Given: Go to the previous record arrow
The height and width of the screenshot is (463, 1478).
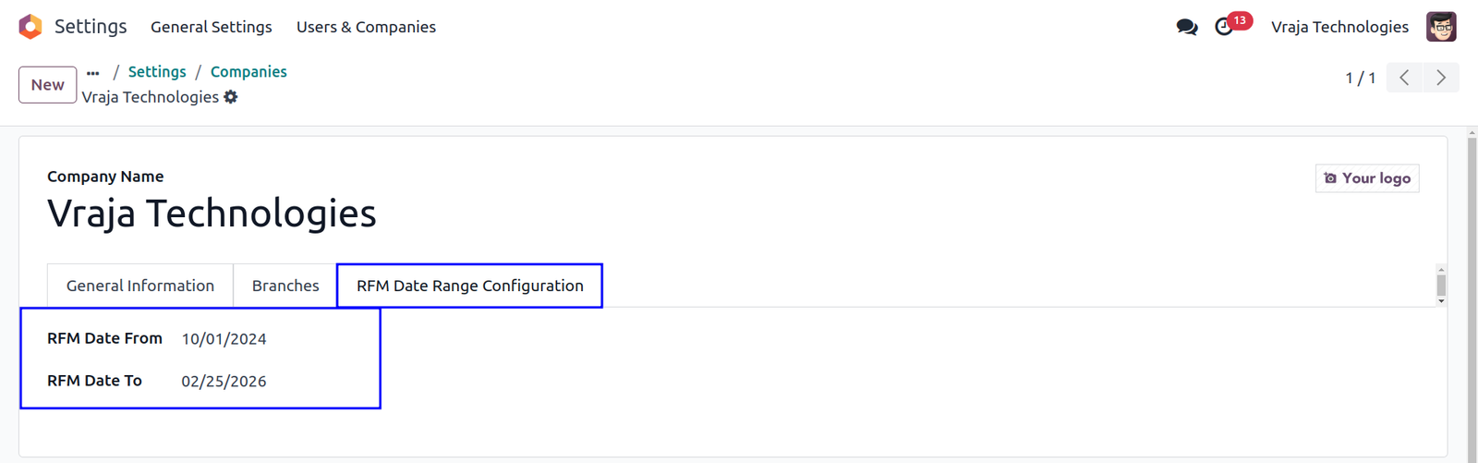Looking at the screenshot, I should pos(1404,78).
